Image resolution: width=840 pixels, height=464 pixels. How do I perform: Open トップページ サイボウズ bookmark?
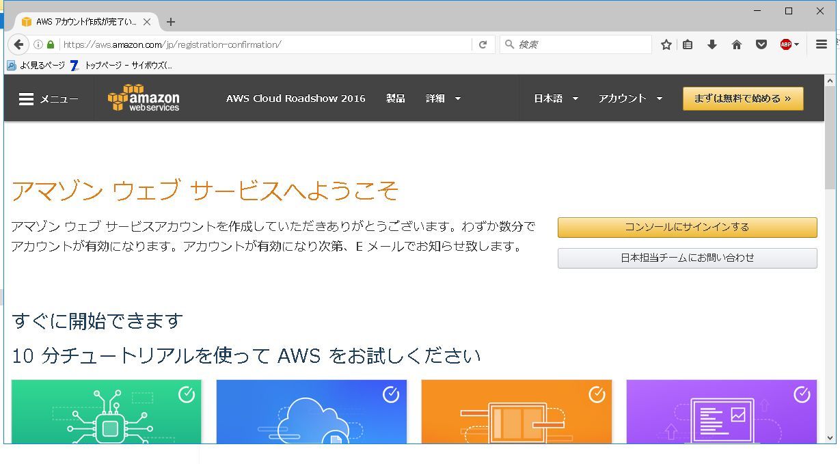(x=121, y=66)
